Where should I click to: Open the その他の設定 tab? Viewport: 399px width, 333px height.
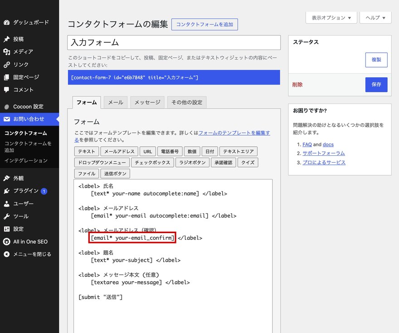(187, 103)
